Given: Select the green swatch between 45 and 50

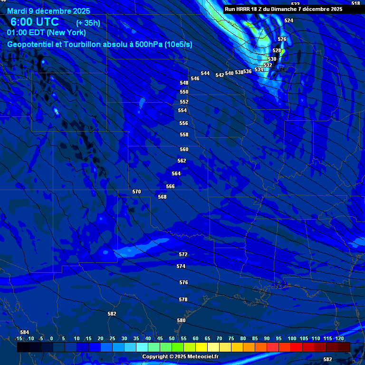Looking at the screenshot, I should click(166, 347).
